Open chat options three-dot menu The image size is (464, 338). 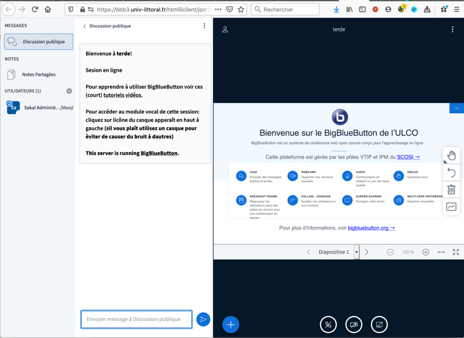point(204,26)
